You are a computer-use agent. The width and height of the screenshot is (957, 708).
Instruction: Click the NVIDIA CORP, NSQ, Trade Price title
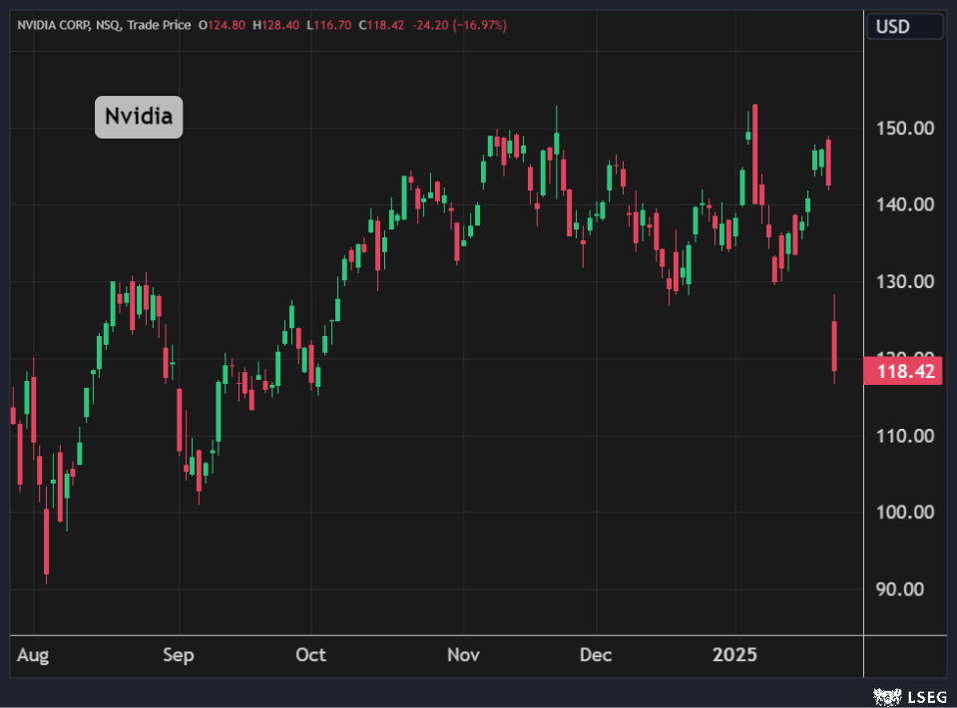104,25
